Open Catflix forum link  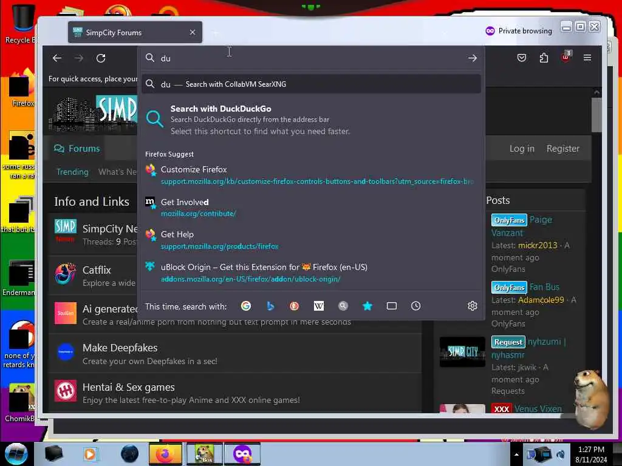click(x=97, y=270)
